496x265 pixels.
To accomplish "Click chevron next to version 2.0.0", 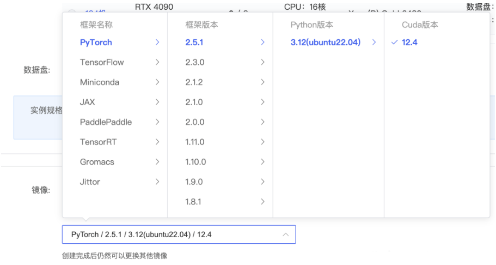I will click(x=262, y=122).
